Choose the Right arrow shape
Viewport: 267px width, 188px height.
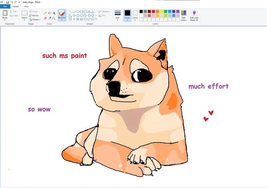click(85, 15)
